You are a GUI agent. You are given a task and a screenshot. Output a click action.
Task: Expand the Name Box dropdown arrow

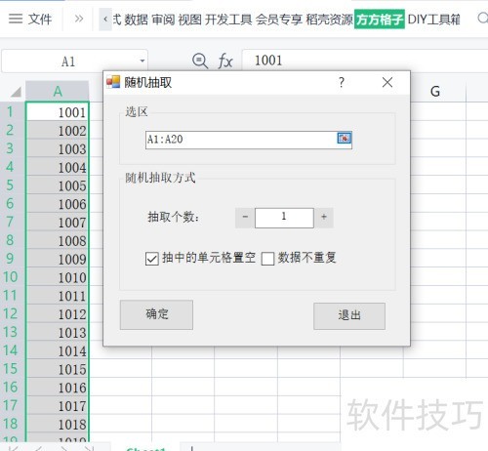142,61
